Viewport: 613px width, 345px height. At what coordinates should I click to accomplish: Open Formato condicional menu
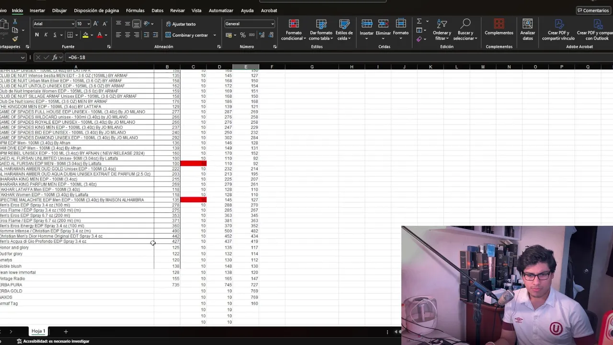294,30
